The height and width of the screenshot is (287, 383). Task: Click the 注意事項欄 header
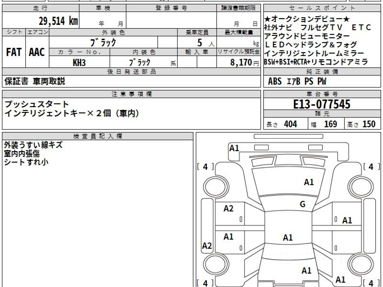point(131,94)
